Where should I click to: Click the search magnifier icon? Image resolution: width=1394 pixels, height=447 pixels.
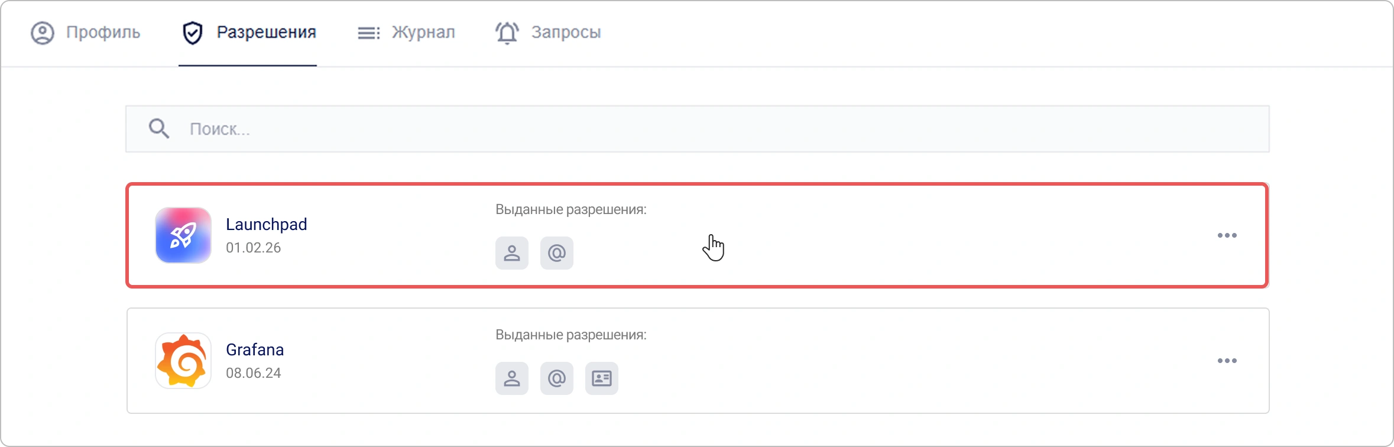pyautogui.click(x=158, y=128)
